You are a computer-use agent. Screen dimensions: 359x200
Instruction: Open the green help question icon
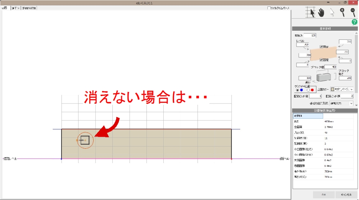354,22
